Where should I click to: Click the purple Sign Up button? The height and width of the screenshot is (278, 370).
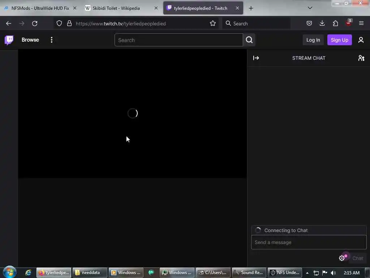339,40
